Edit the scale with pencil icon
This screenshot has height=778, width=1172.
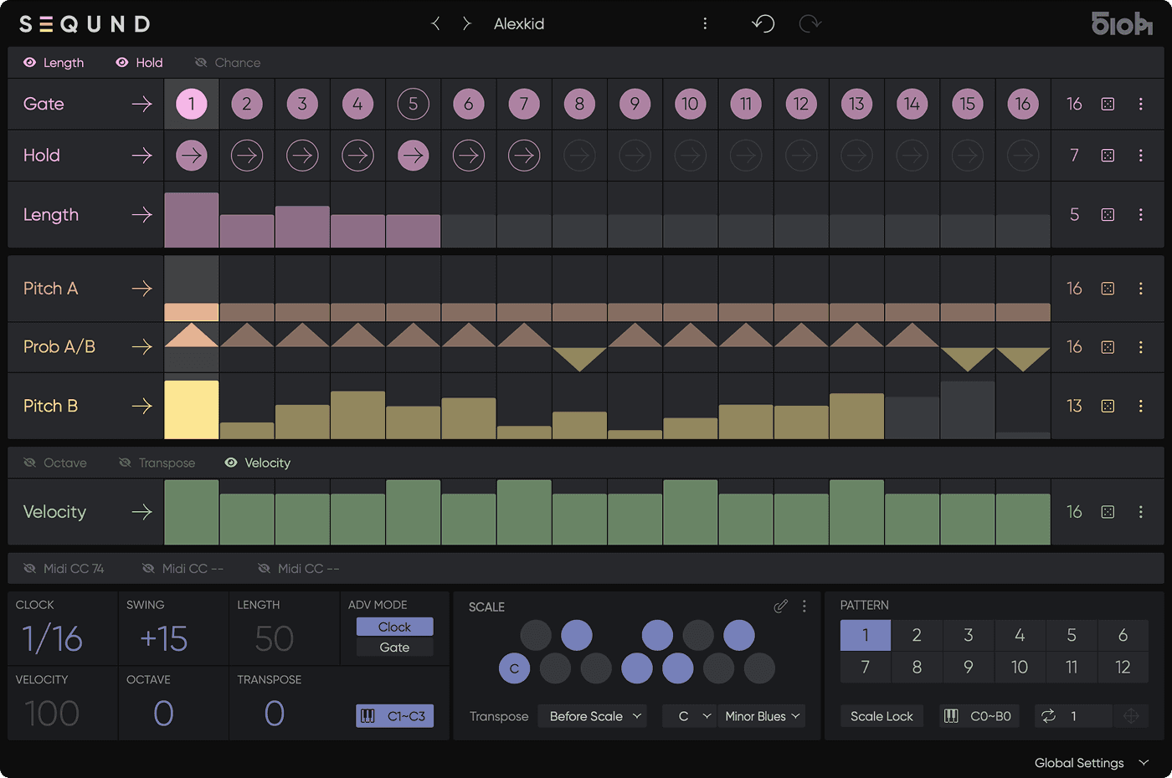pos(780,607)
